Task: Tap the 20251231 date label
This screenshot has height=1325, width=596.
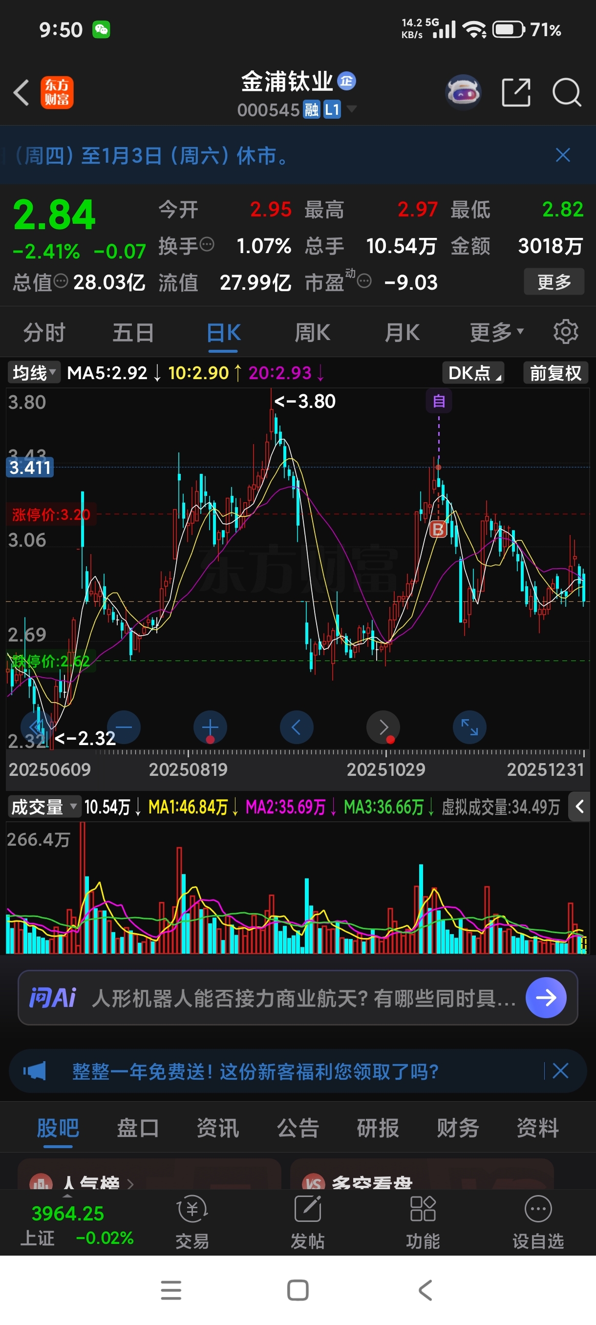Action: tap(546, 769)
